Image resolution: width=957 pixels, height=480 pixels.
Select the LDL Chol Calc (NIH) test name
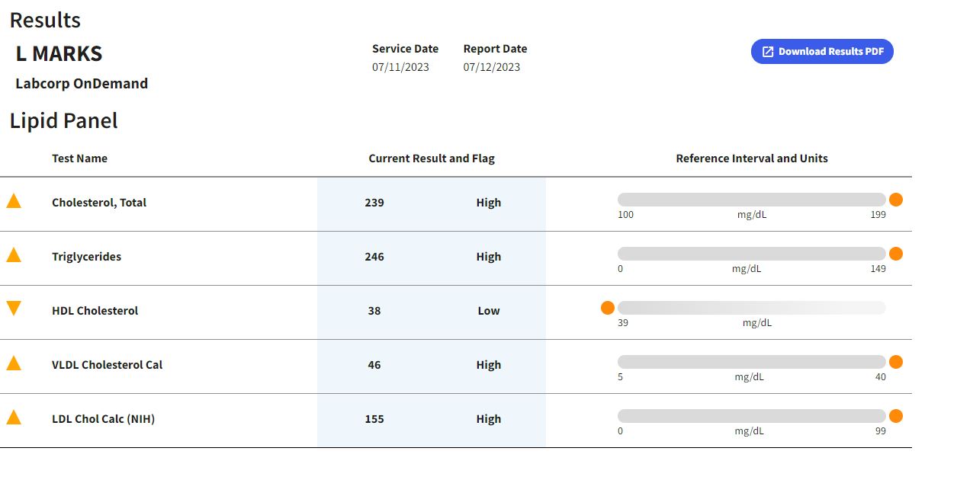tap(103, 419)
